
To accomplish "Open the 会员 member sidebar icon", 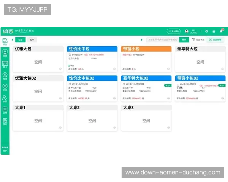I will pos(5,99).
